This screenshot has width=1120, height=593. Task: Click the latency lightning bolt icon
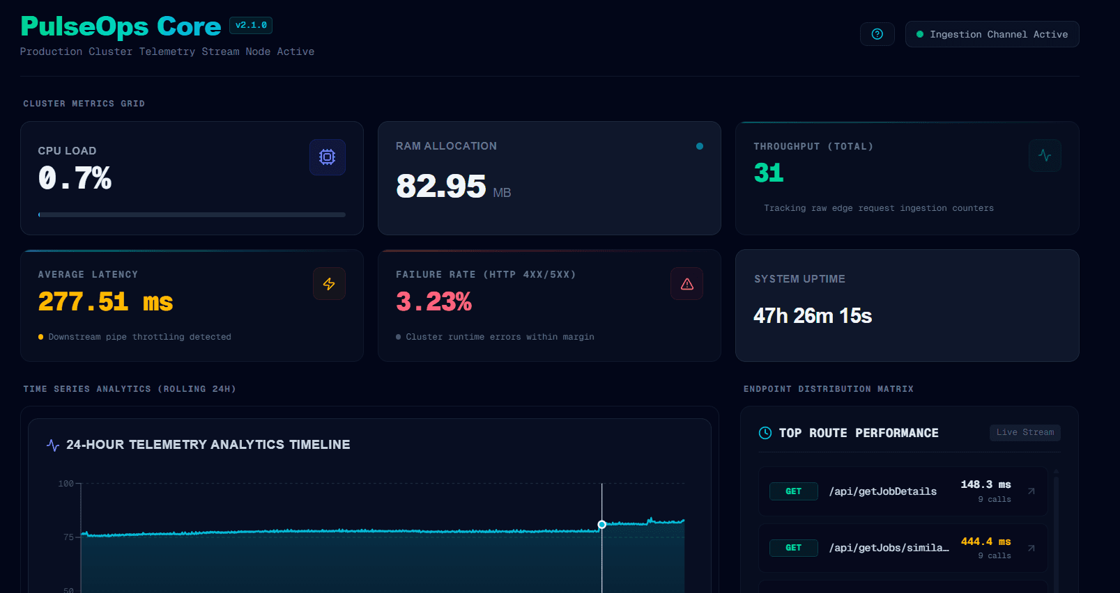pyautogui.click(x=329, y=284)
